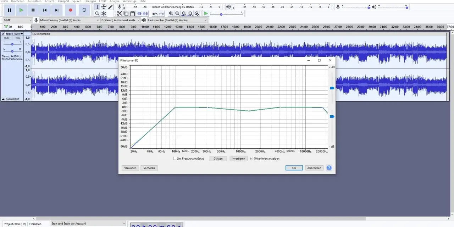454x227 pixels.
Task: Zoom in on the timeline
Action: (x=171, y=13)
